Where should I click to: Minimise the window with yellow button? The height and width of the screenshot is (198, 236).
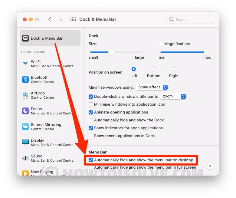coord(31,19)
